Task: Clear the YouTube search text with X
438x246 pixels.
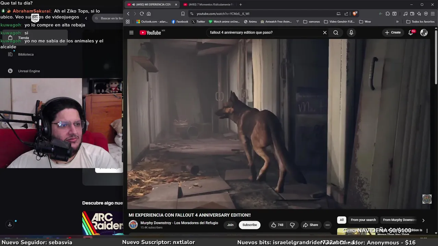Action: (x=325, y=32)
